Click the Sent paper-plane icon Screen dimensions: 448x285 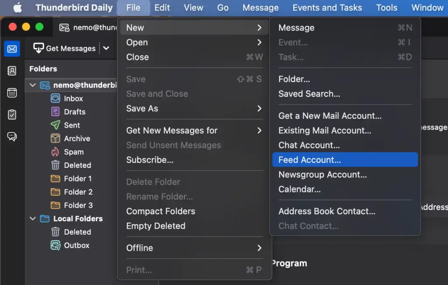[x=56, y=125]
